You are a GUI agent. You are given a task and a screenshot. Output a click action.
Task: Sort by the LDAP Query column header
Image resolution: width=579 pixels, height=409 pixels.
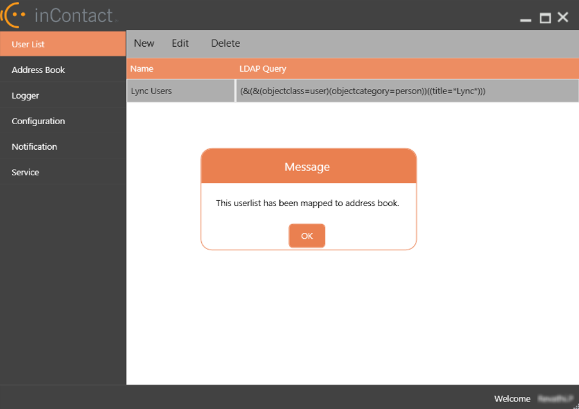[407, 68]
